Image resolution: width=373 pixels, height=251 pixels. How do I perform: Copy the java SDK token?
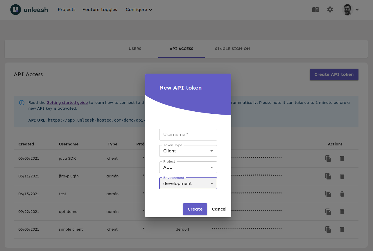(x=328, y=159)
